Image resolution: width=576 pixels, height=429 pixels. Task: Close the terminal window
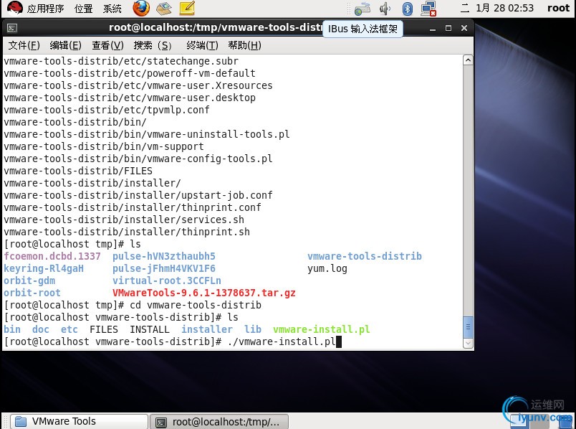(464, 28)
